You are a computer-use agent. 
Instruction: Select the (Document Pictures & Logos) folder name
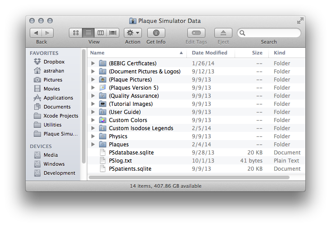(145, 71)
